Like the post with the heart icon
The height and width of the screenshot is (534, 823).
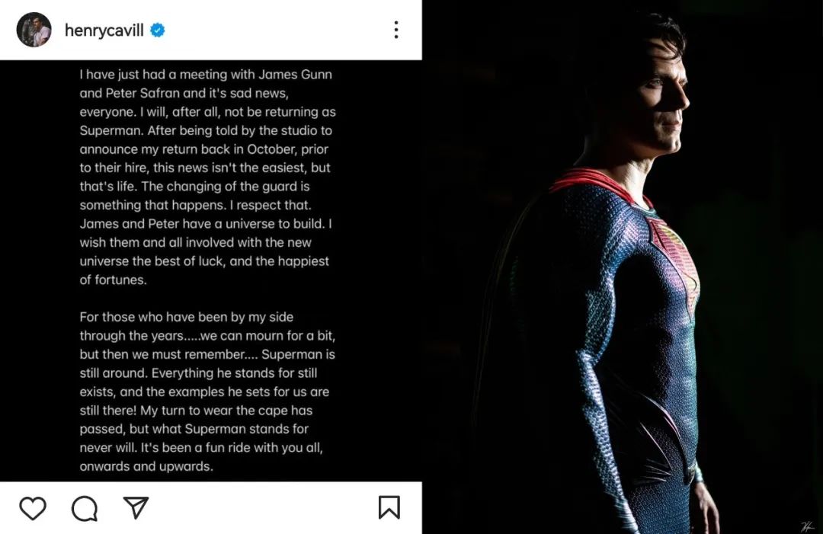point(33,508)
